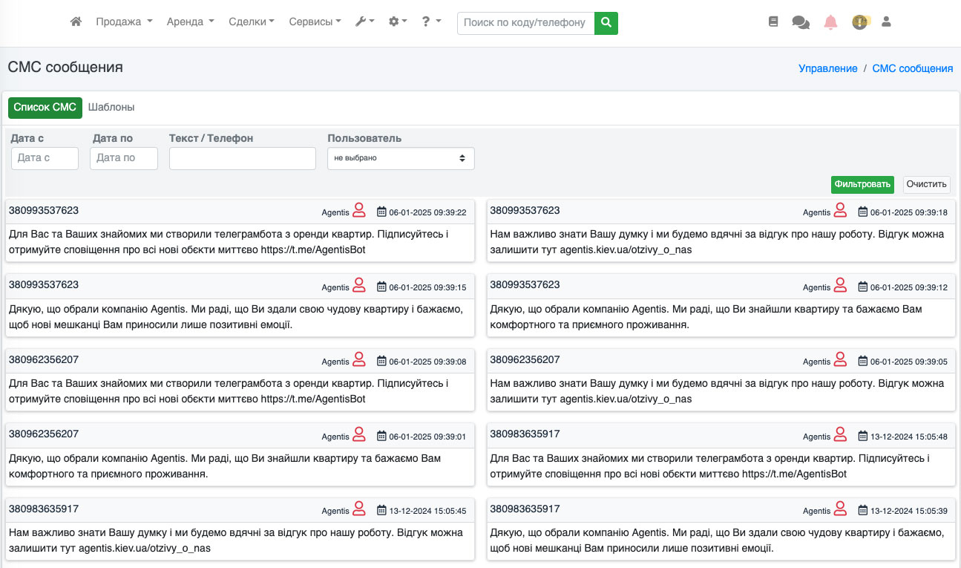Select the Список СМС tab

45,108
